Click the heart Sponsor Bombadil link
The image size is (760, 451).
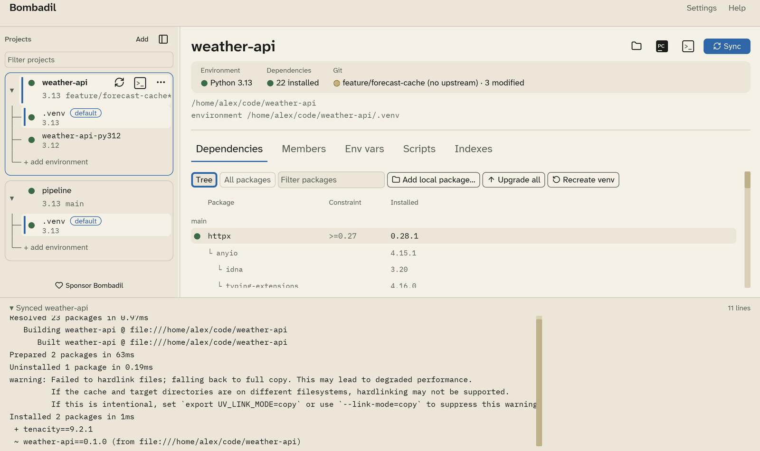point(89,285)
